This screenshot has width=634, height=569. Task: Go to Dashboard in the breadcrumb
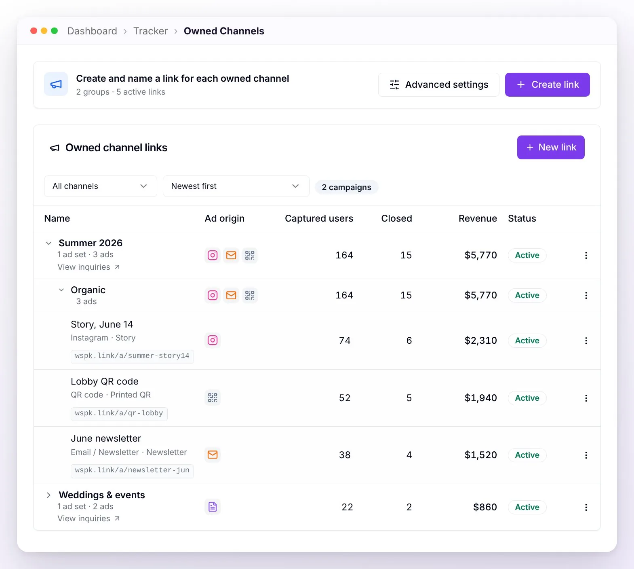(92, 31)
